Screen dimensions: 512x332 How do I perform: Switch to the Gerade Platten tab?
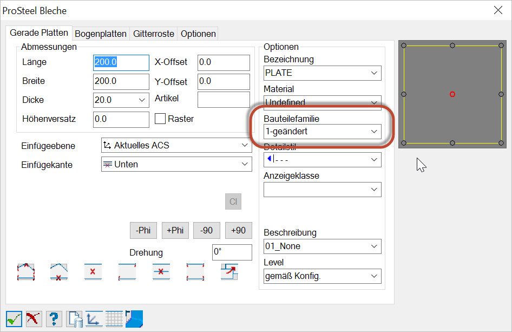(x=39, y=33)
